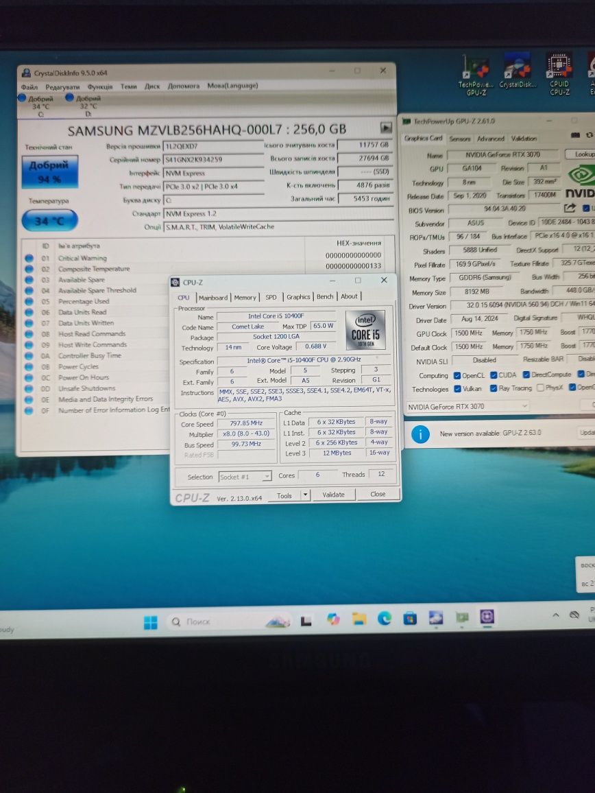Toggle the PhysX checkbox in GPU-Z
This screenshot has height=793, width=595.
click(540, 388)
